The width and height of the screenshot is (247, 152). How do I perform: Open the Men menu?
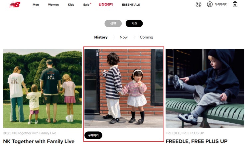(x=36, y=5)
